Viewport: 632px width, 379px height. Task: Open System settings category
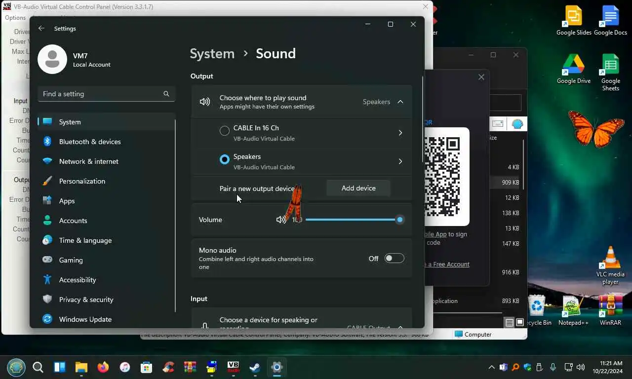click(106, 122)
